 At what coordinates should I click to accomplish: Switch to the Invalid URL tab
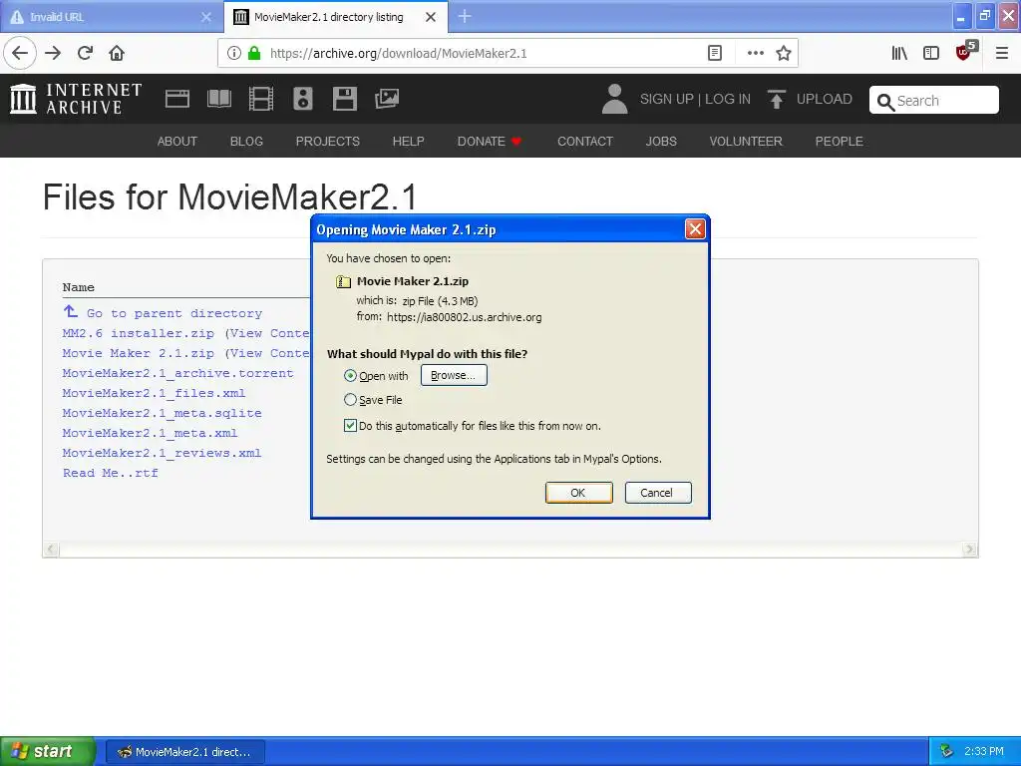coord(111,17)
